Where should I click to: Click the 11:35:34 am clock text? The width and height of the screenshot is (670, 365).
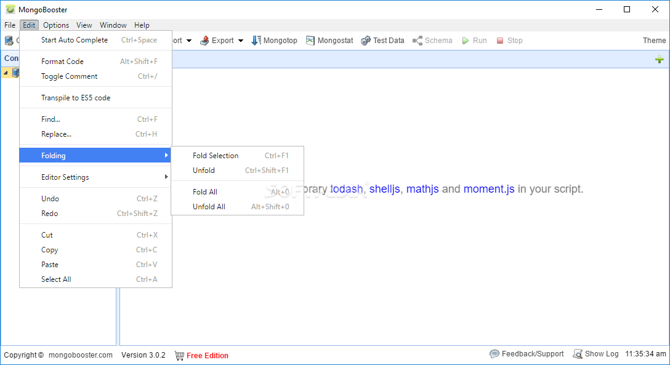pos(645,354)
